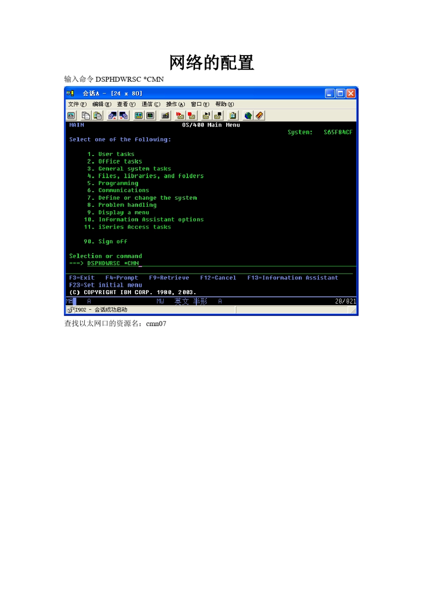Click option 90. Sign off
423x599 pixels.
pos(106,242)
